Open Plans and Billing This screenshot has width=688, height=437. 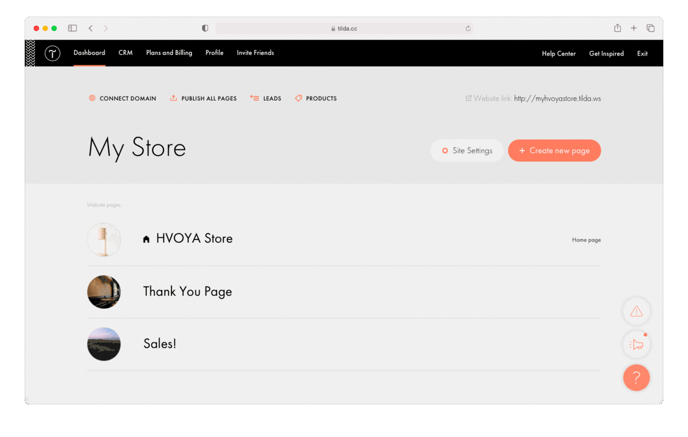click(x=169, y=53)
